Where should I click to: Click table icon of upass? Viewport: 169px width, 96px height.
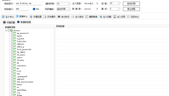[15, 36]
